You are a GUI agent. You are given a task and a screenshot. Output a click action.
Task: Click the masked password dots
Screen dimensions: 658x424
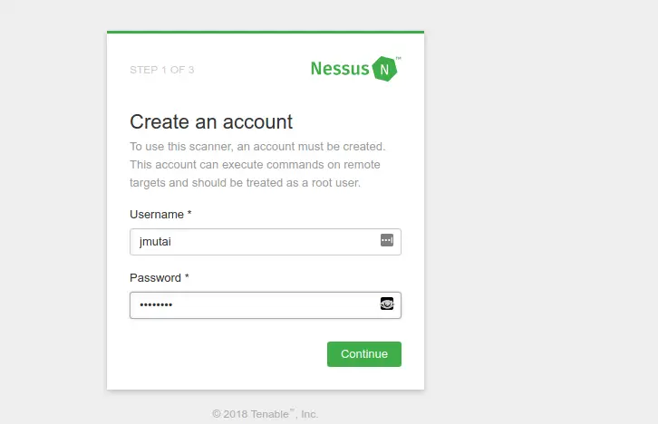point(156,305)
